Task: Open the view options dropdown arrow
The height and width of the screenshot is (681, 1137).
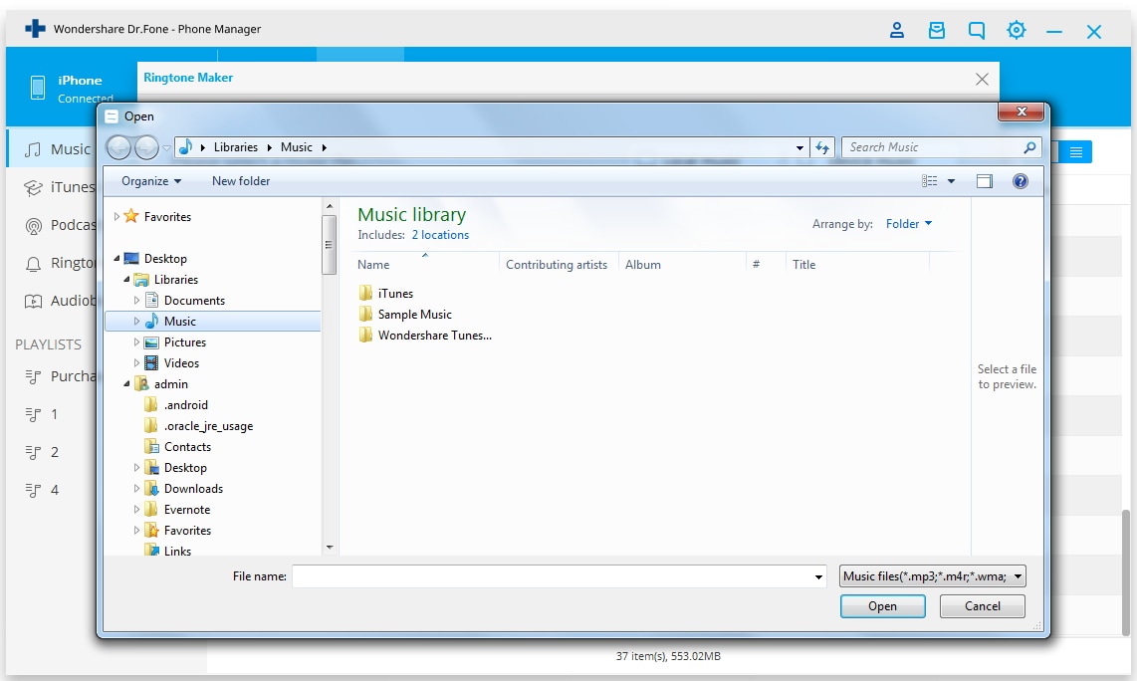Action: tap(952, 181)
